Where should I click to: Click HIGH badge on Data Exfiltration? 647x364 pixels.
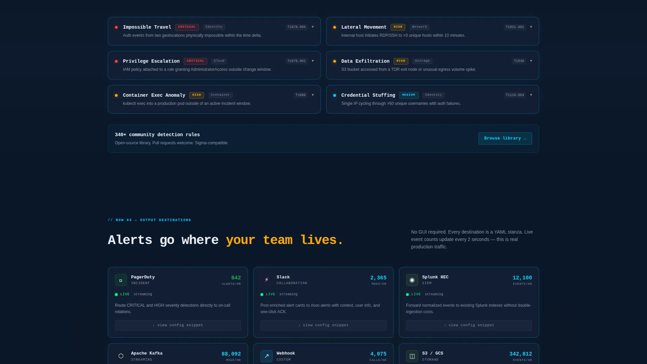tap(401, 61)
